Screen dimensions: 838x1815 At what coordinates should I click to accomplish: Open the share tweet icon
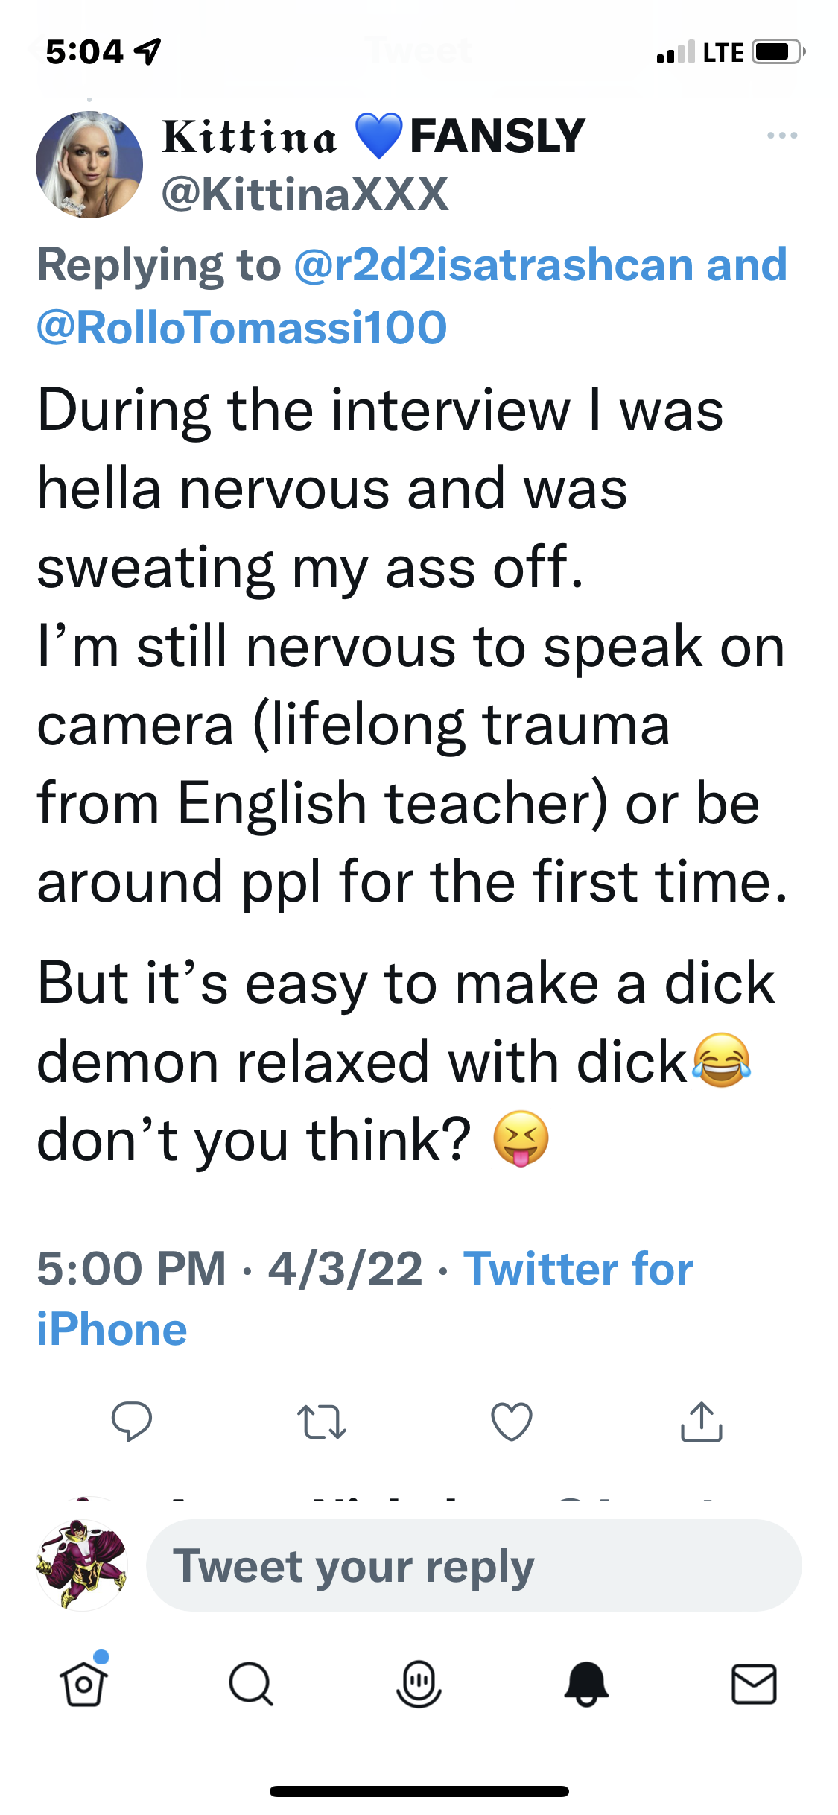[x=701, y=1422]
